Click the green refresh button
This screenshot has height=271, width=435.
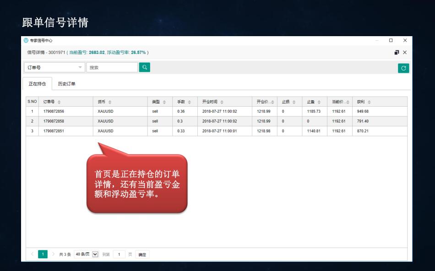click(x=403, y=68)
